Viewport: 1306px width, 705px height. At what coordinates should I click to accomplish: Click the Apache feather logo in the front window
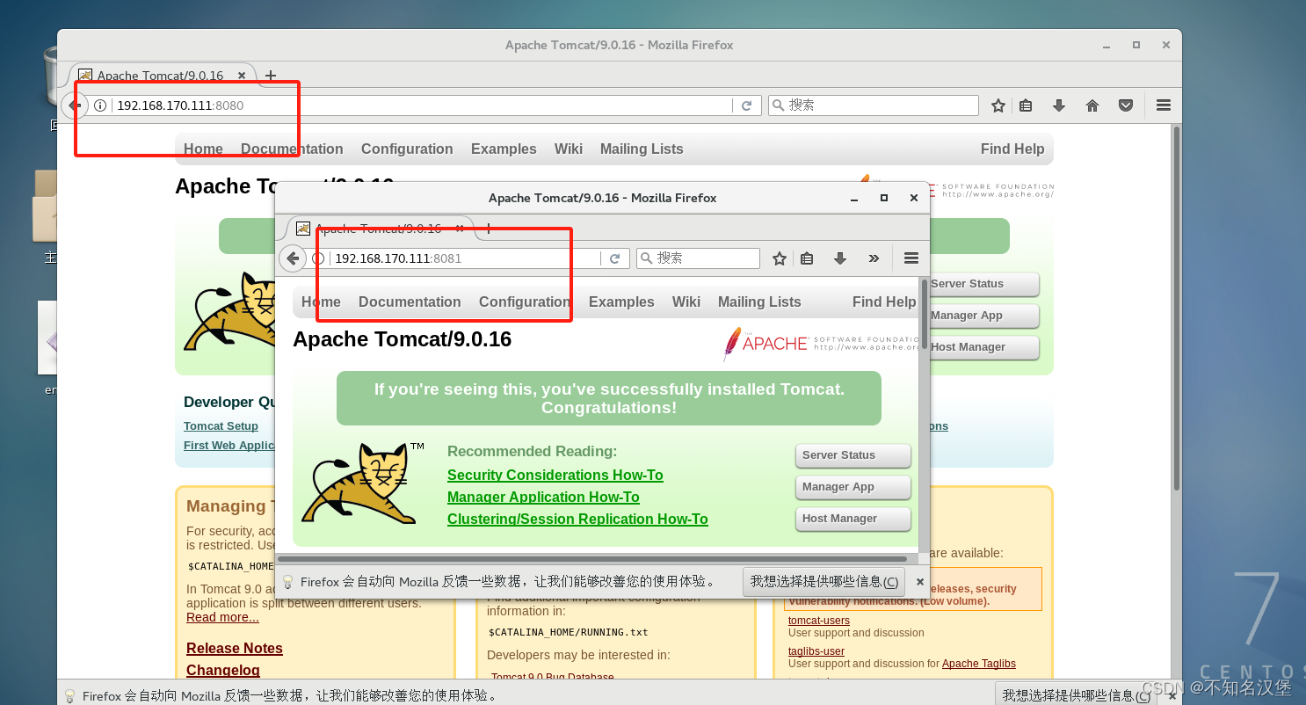731,344
